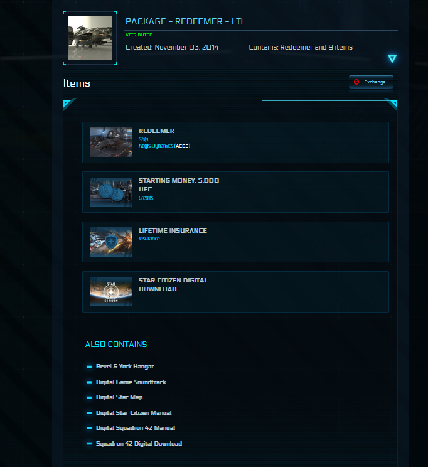Click the Revel & York Hangar entry
Viewport: 428px width, 467px height.
click(x=125, y=367)
